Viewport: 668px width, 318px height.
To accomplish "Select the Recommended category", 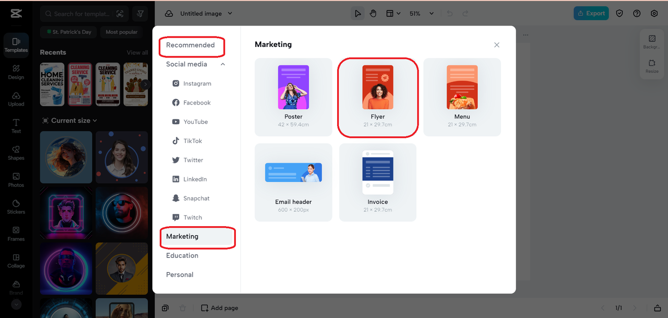I will coord(190,45).
